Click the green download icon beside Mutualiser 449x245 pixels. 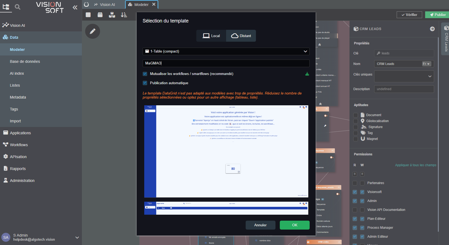(307, 74)
